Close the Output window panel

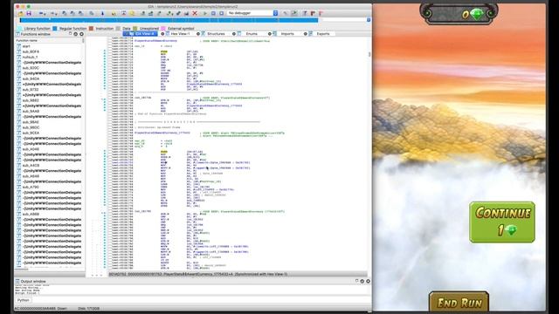tap(369, 281)
